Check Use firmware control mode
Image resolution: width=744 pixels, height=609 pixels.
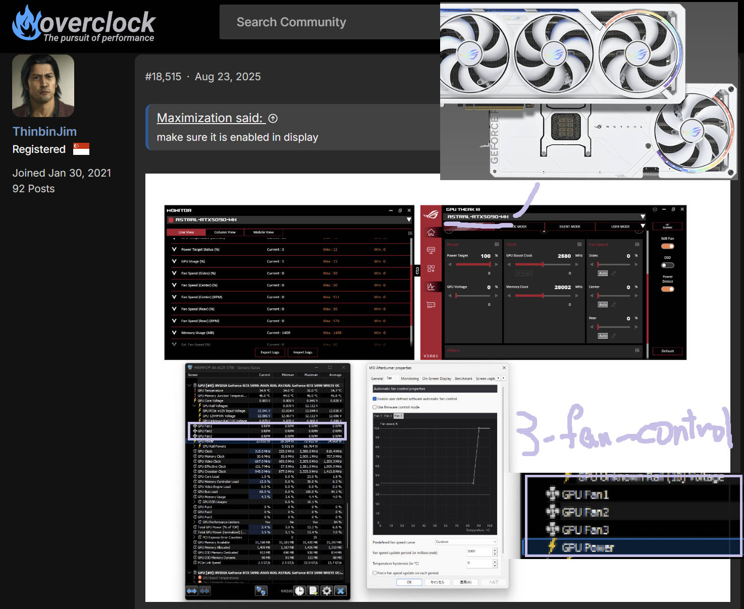375,407
